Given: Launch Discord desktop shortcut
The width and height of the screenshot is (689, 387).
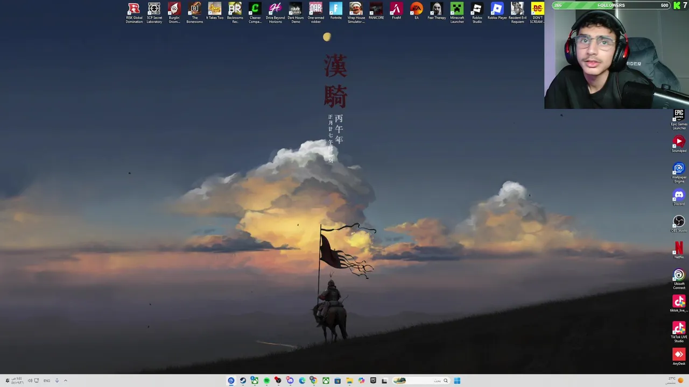Looking at the screenshot, I should click(679, 198).
